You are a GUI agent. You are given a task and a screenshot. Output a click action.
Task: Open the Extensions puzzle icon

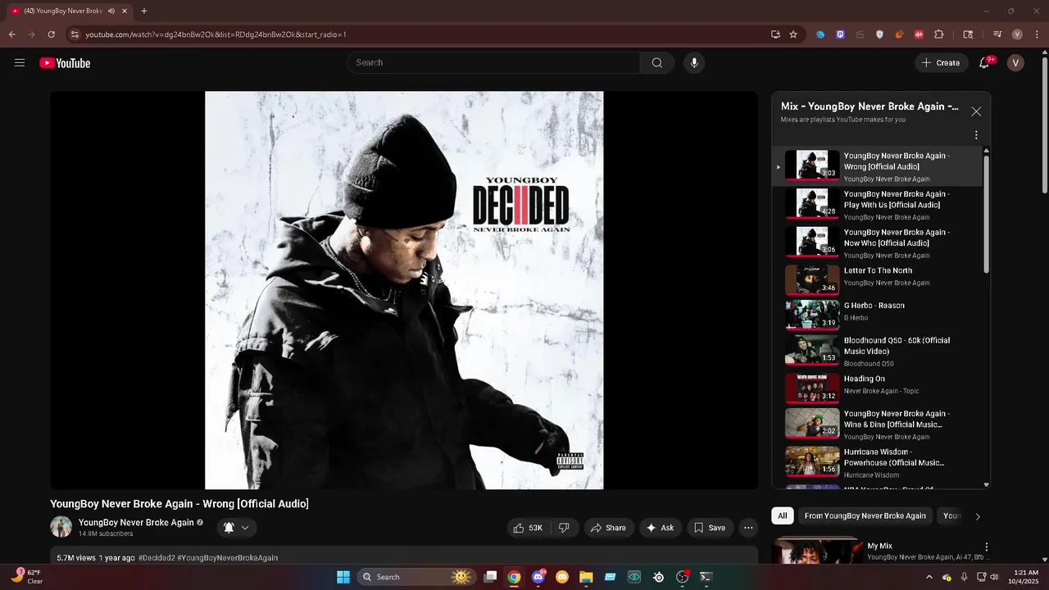[939, 34]
